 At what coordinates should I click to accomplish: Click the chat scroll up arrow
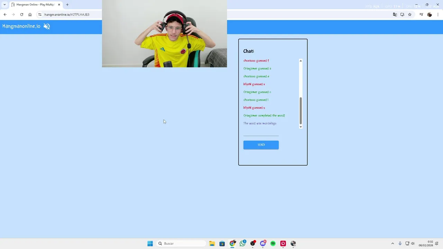300,61
